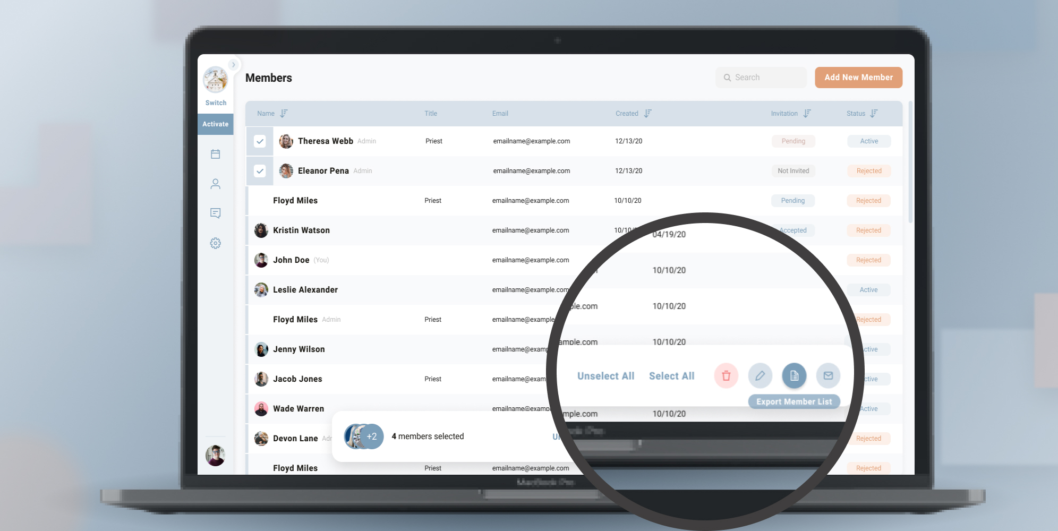Image resolution: width=1058 pixels, height=531 pixels.
Task: Open the messages chat icon
Action: click(216, 213)
